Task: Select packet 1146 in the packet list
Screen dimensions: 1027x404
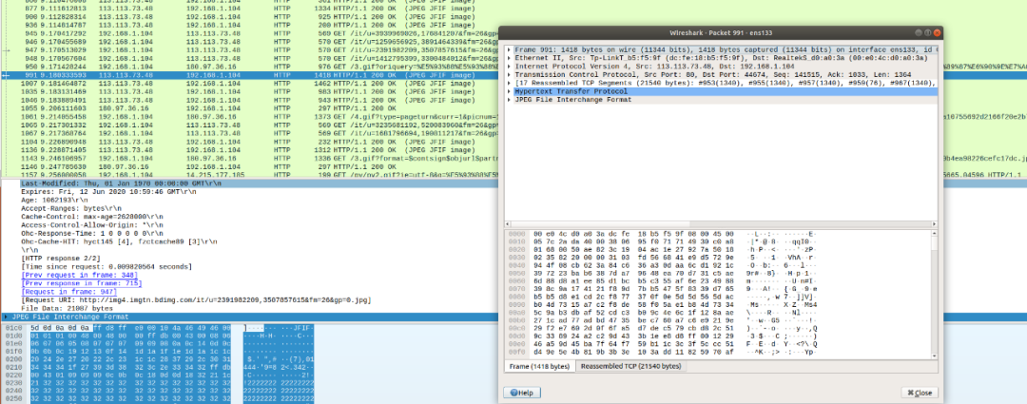Action: tap(249, 166)
